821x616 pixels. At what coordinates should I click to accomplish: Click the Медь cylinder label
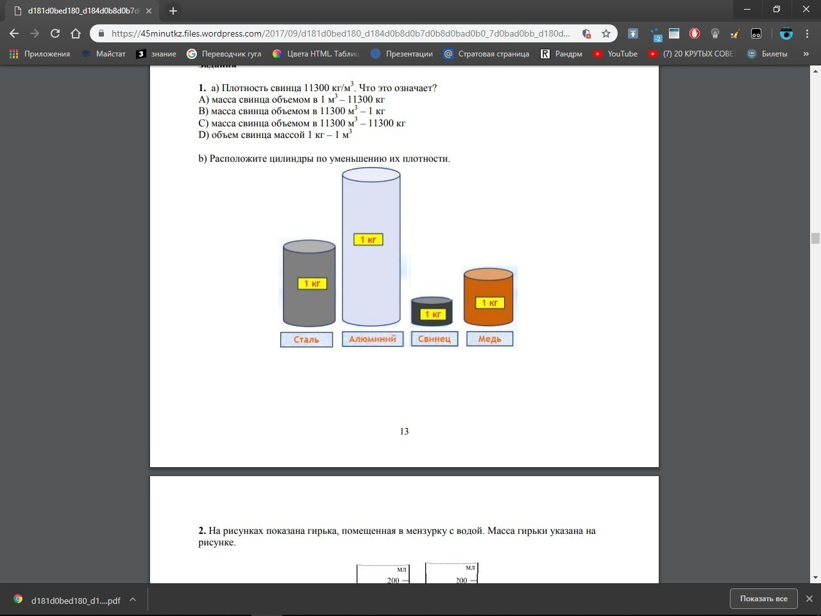click(489, 339)
